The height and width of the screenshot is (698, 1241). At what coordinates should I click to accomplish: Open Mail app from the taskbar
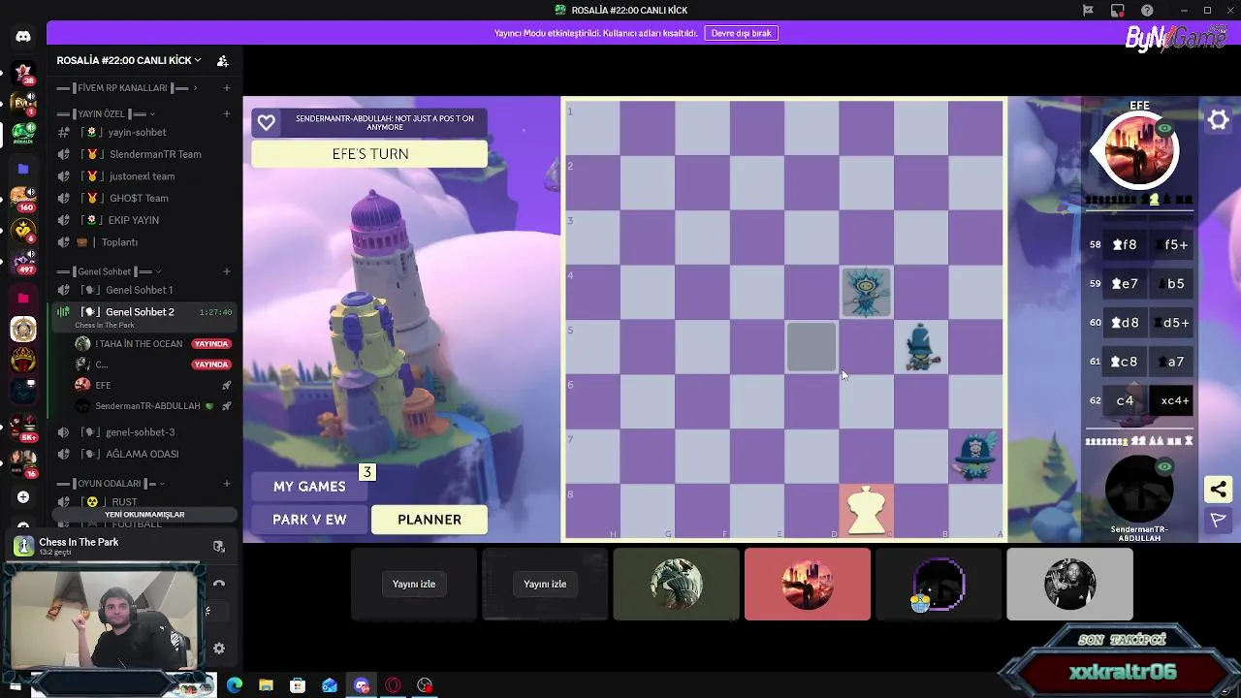click(x=330, y=685)
